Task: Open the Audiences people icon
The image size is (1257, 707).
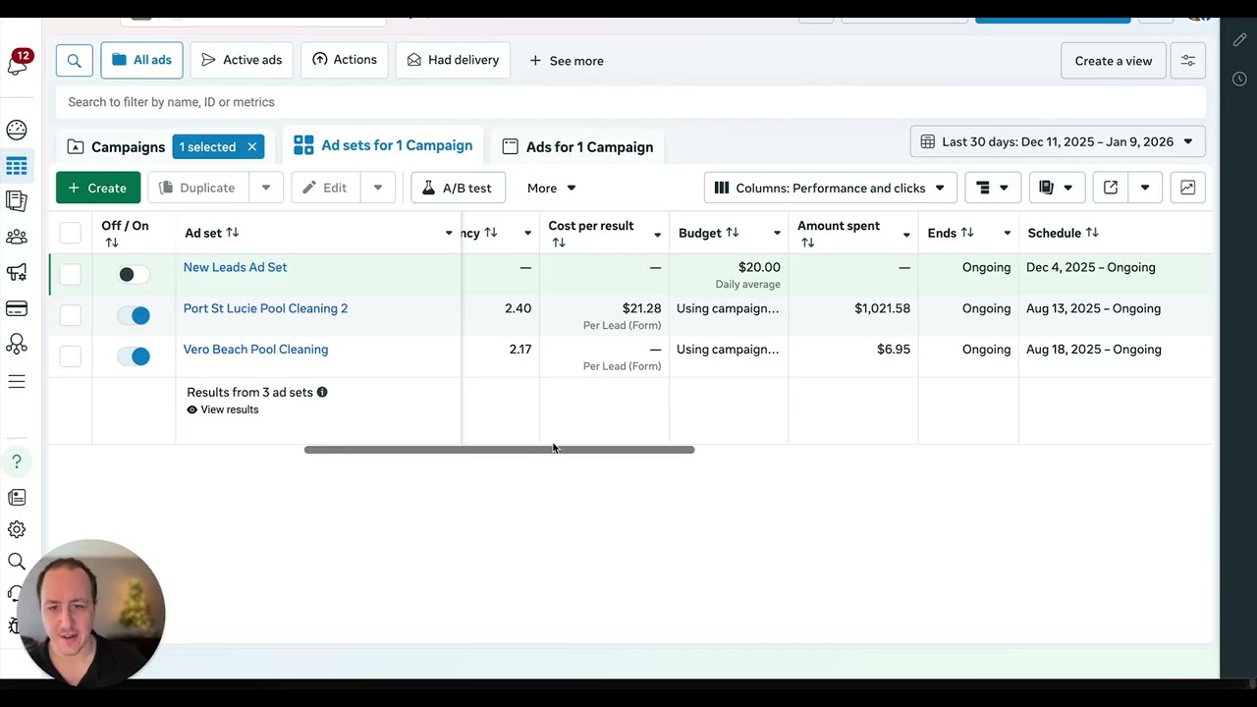Action: point(17,237)
